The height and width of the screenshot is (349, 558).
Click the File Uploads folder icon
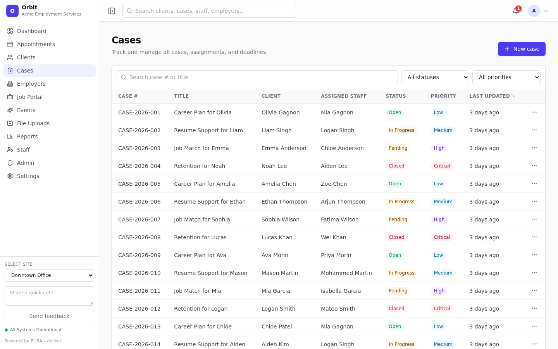10,123
